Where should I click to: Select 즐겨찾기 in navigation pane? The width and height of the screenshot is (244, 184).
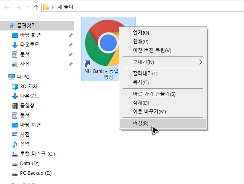[x=37, y=26]
